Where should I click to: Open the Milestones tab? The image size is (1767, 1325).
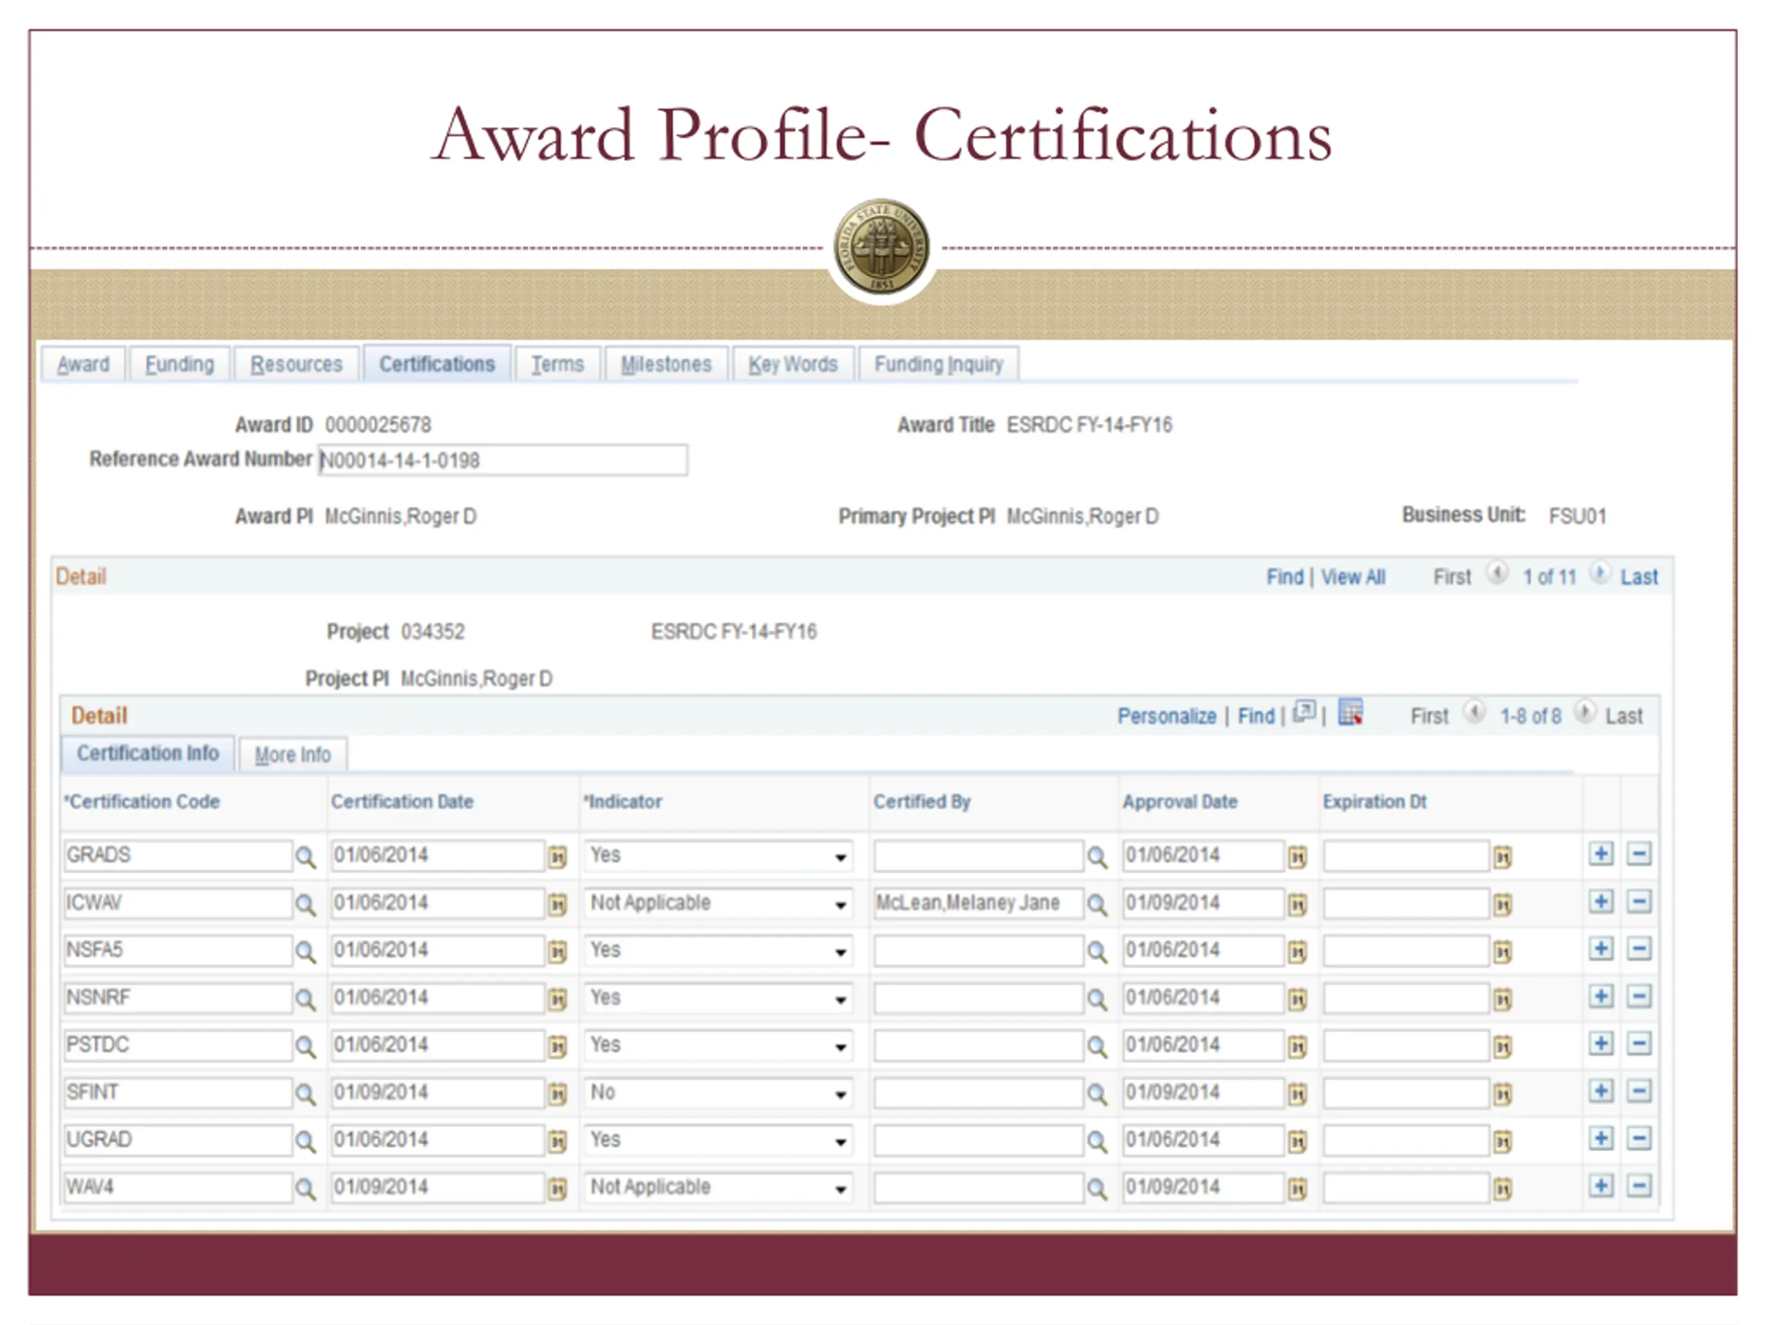[x=666, y=364]
